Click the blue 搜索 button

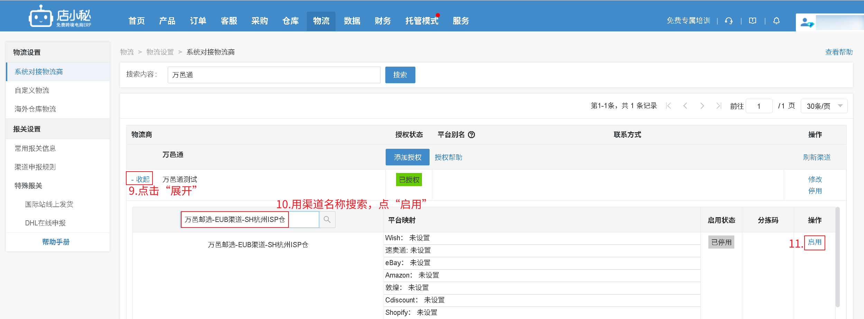pyautogui.click(x=400, y=75)
